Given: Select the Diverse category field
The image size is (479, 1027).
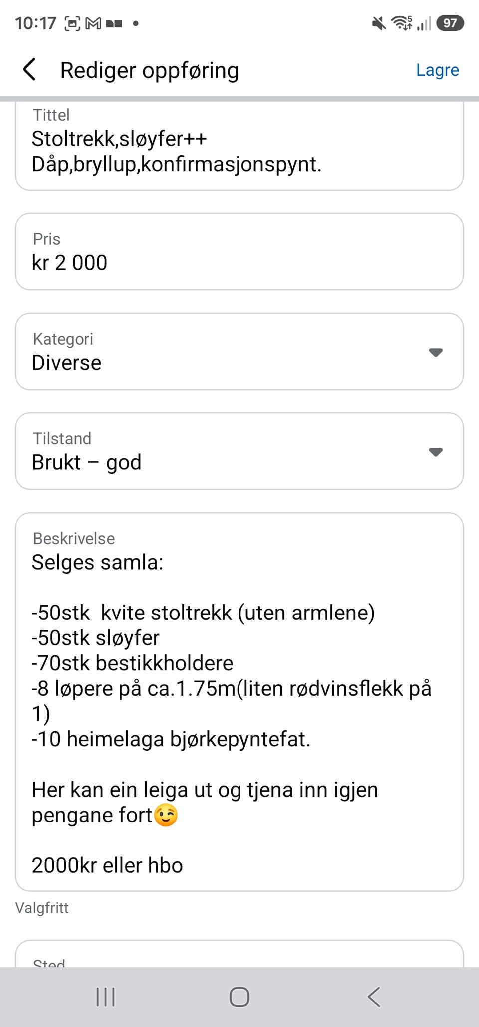Looking at the screenshot, I should point(239,352).
